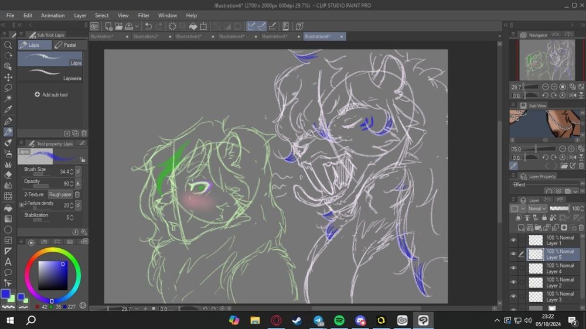The image size is (586, 329).
Task: Select the Text tool
Action: click(8, 262)
